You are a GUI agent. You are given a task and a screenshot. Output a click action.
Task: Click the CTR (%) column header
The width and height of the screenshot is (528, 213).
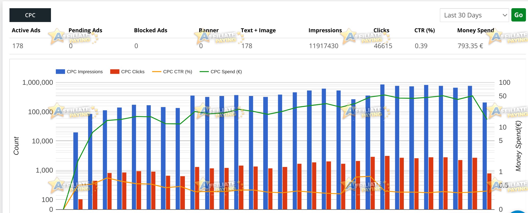coord(425,30)
